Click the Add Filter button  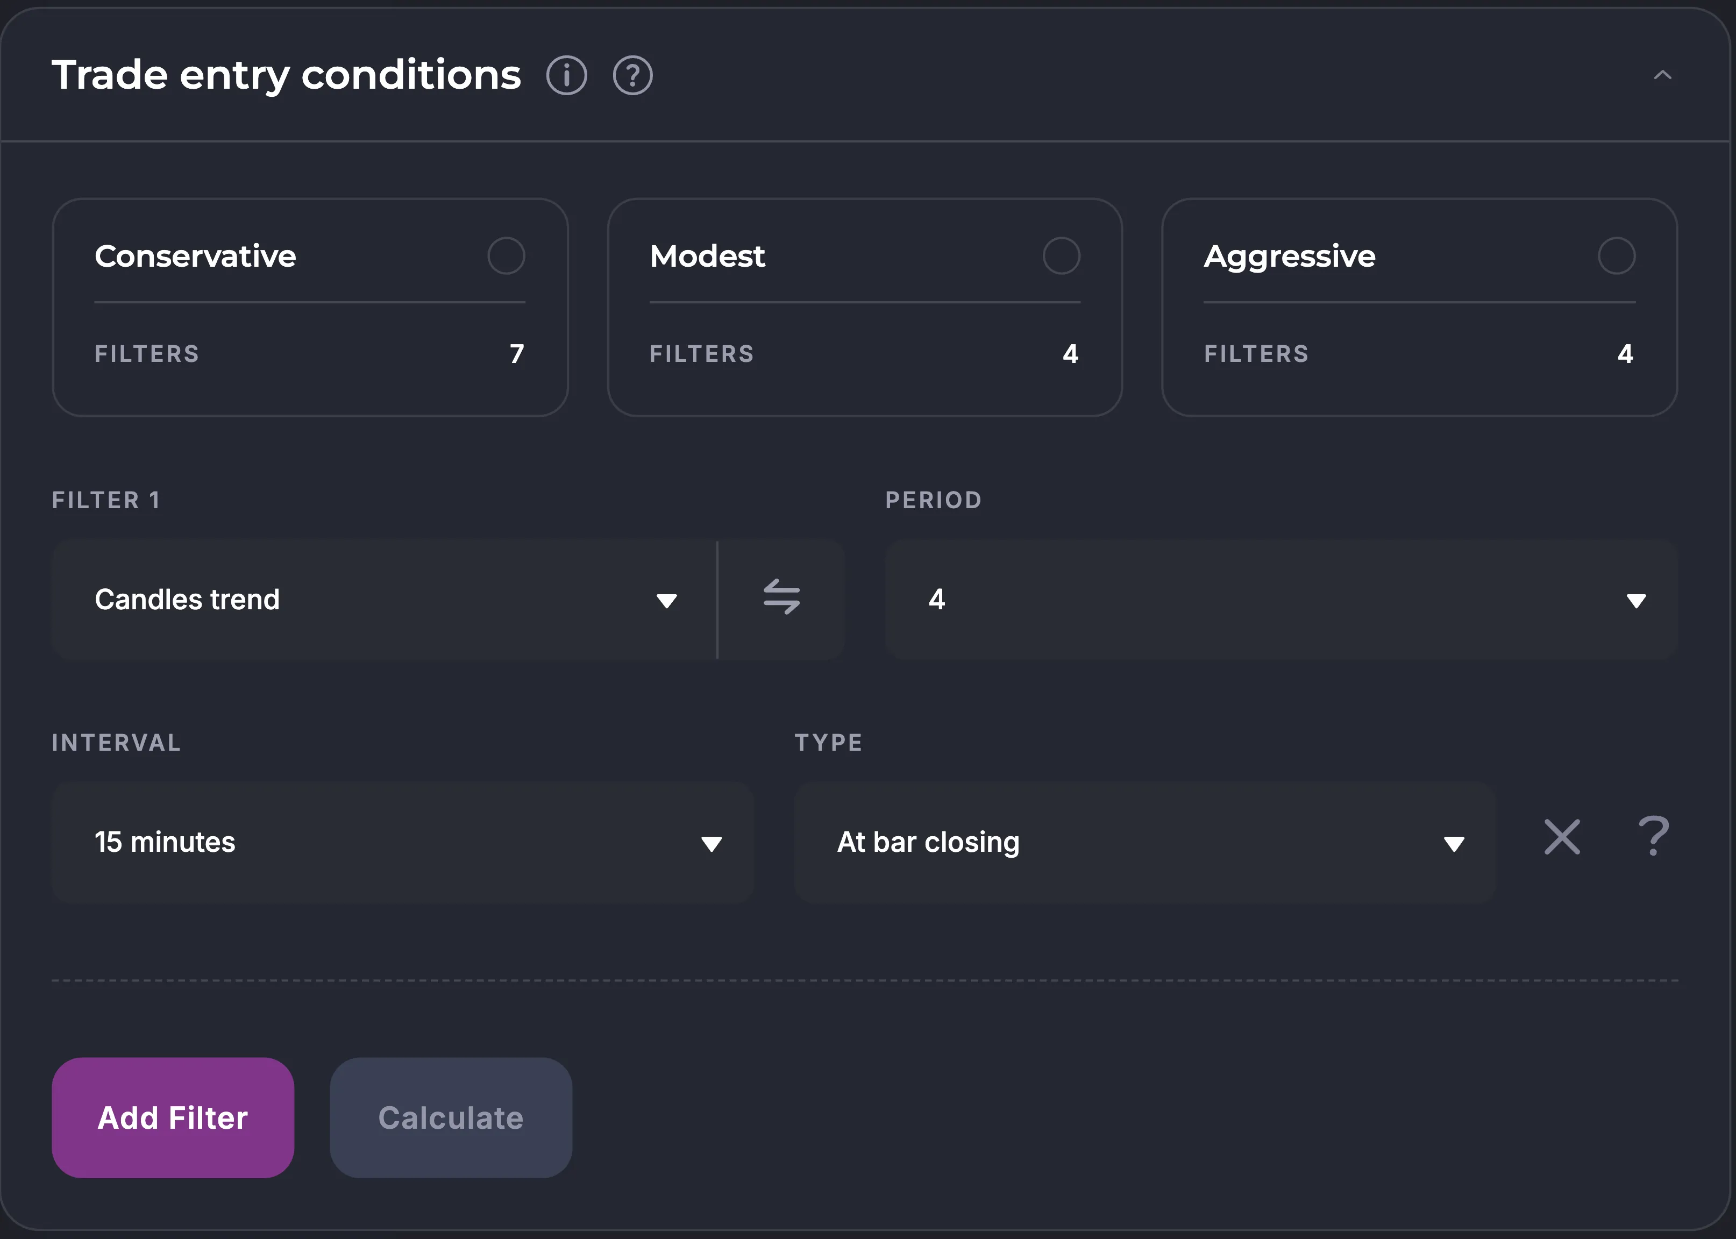coord(173,1117)
